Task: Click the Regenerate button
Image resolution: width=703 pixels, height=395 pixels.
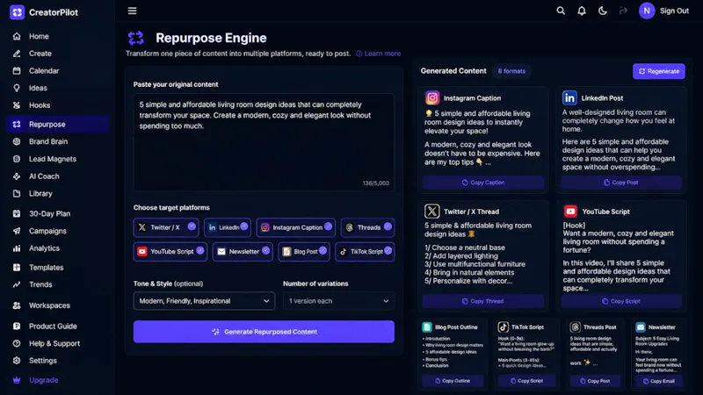Action: [x=658, y=71]
